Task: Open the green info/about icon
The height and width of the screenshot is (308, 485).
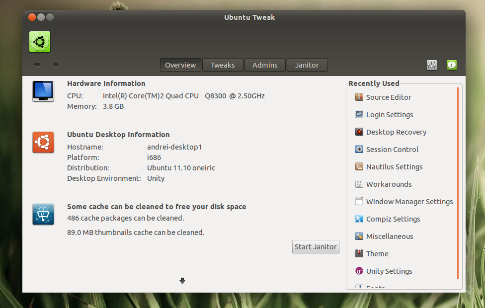Action: coord(452,65)
